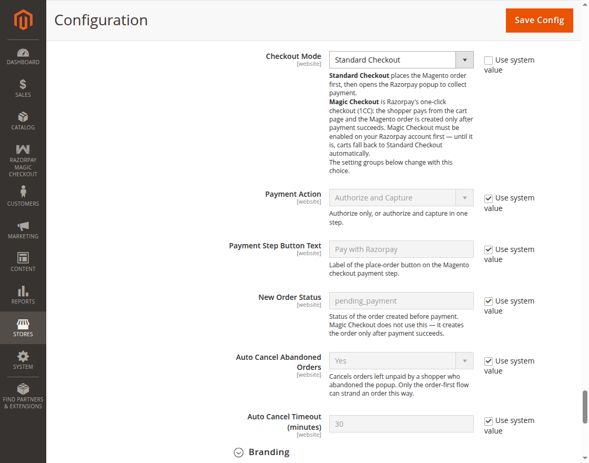Viewport: 589px width, 463px height.
Task: Open Find Partners & Extensions icon
Action: [23, 389]
